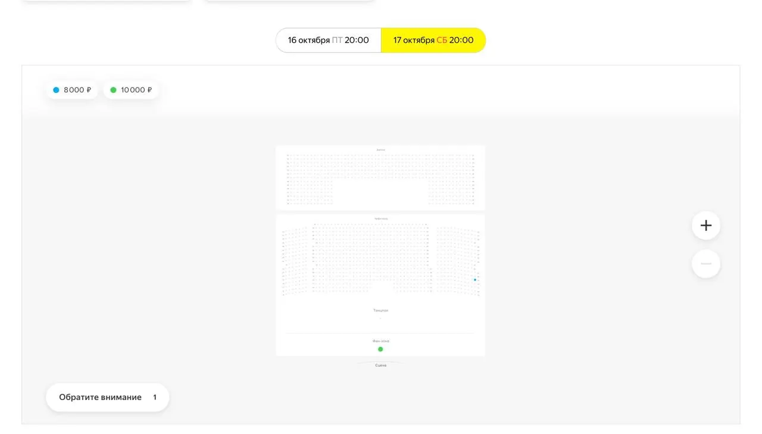Viewport: 762px width, 434px height.
Task: Click the Сцена stage label
Action: (380, 365)
